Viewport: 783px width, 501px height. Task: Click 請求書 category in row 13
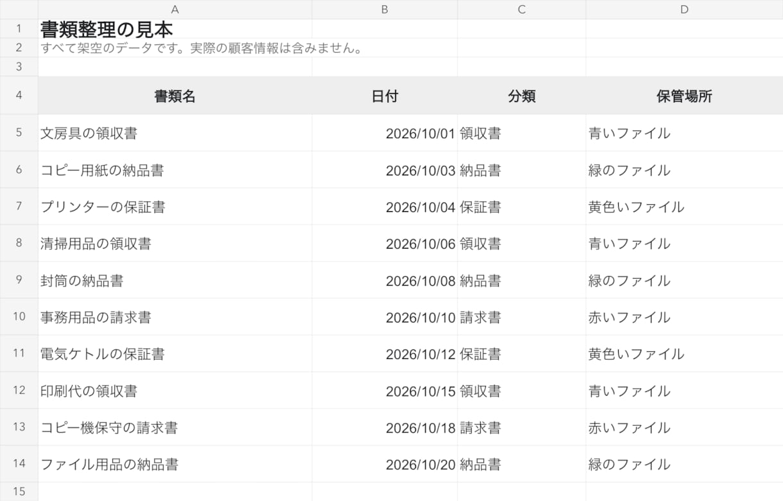[x=521, y=427]
